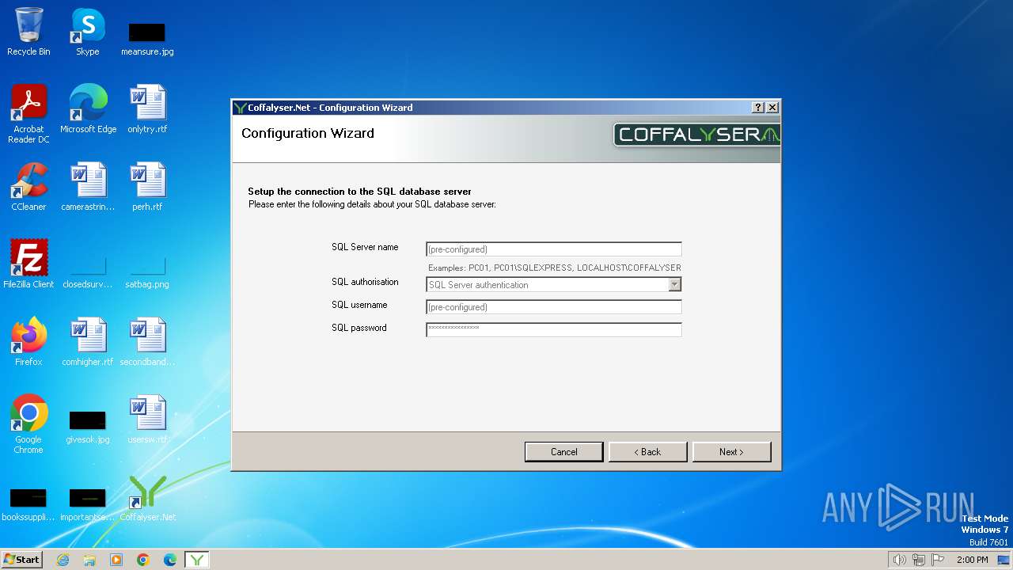The image size is (1013, 570).
Task: Click the Coffalyser logo banner
Action: coord(696,135)
